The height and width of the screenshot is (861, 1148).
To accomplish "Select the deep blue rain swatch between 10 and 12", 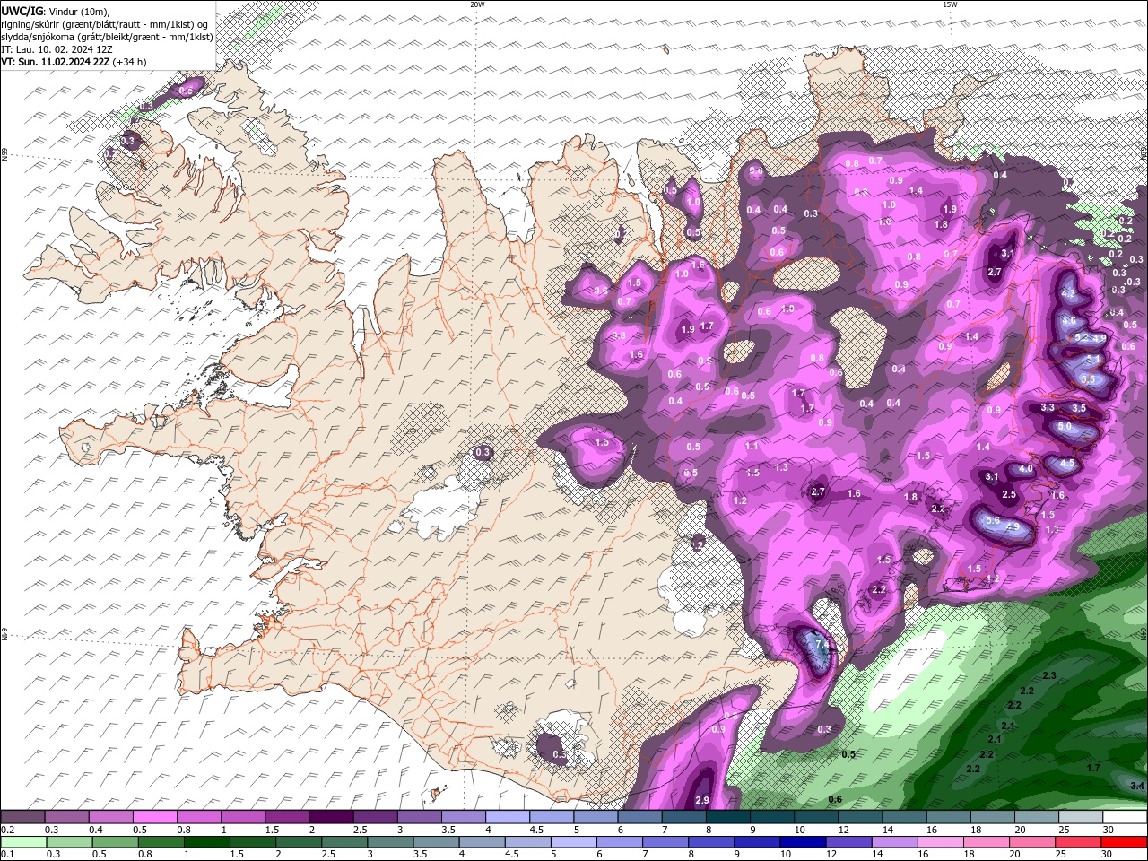I will 804,842.
